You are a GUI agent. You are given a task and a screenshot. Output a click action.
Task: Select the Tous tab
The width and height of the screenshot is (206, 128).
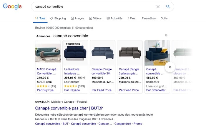[x=40, y=18]
